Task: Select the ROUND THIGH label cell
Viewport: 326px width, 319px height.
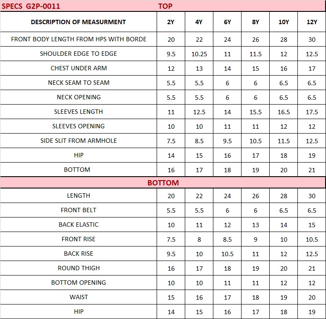Action: pos(78,268)
